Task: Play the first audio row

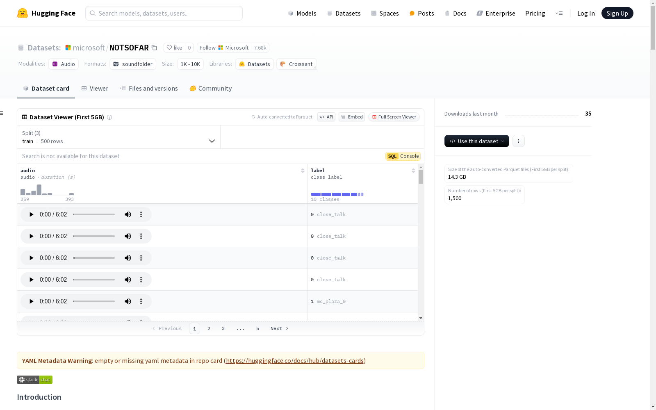Action: [31, 214]
